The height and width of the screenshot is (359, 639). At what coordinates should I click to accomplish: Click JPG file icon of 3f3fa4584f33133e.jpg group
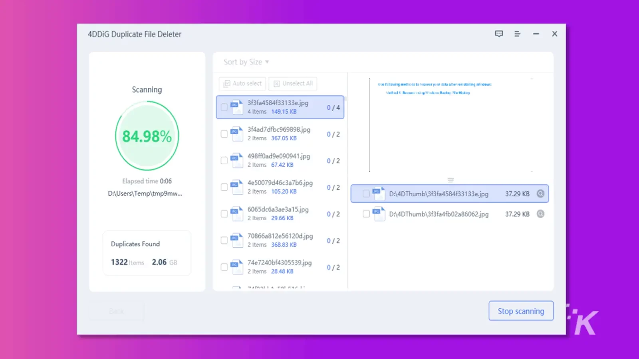(237, 107)
